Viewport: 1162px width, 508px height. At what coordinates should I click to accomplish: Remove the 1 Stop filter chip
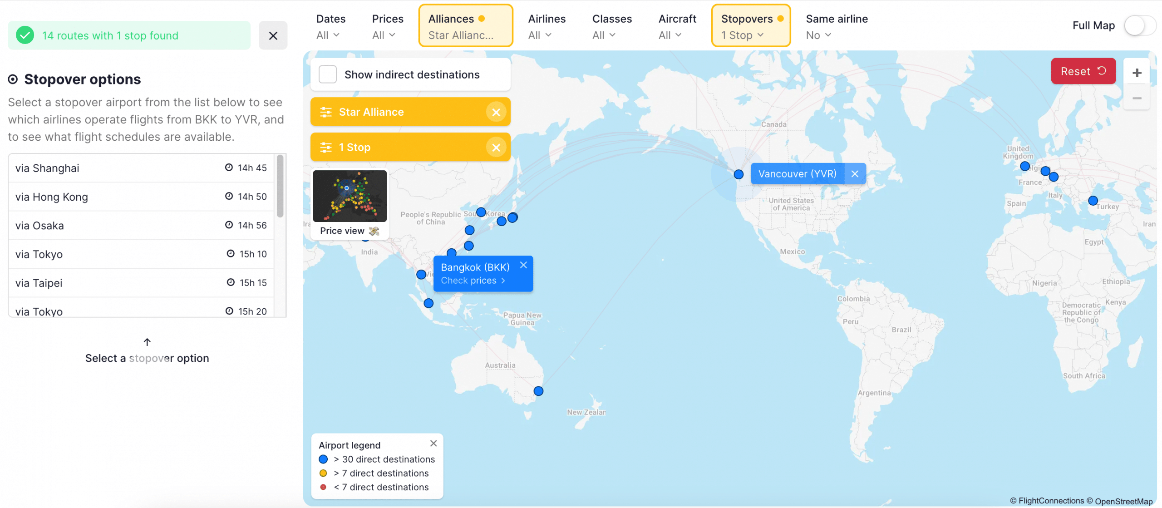[x=496, y=148]
